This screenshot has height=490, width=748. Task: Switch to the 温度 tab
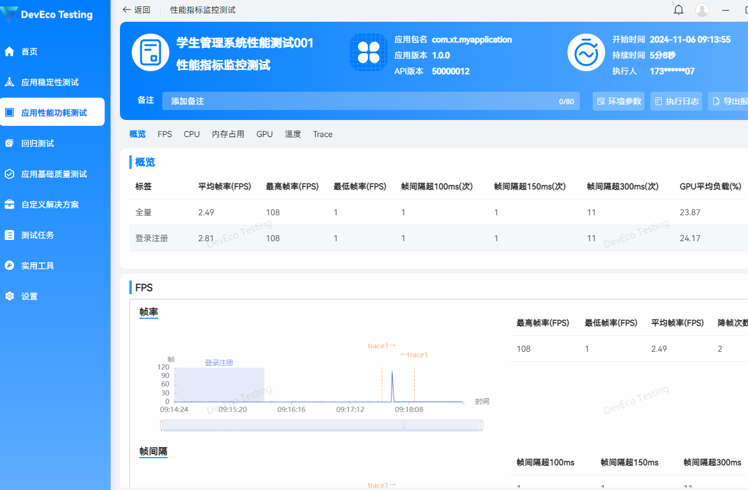coord(293,134)
